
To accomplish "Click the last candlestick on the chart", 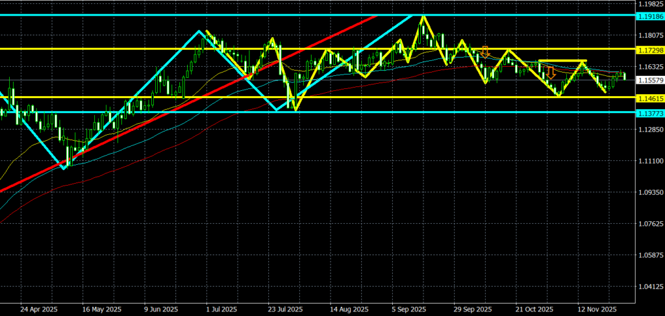I will coord(625,77).
